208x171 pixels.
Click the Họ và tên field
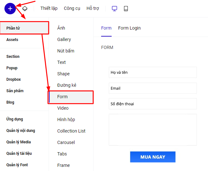click(153, 72)
